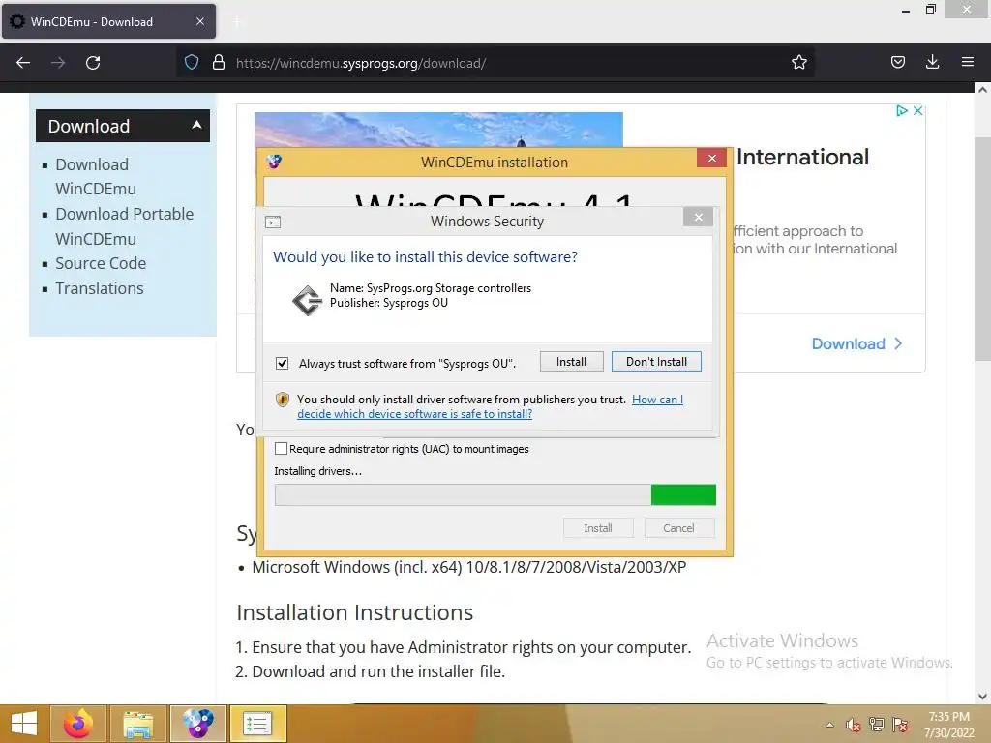
Task: Click the WinCDEmu installation title bar icon
Action: tap(274, 162)
